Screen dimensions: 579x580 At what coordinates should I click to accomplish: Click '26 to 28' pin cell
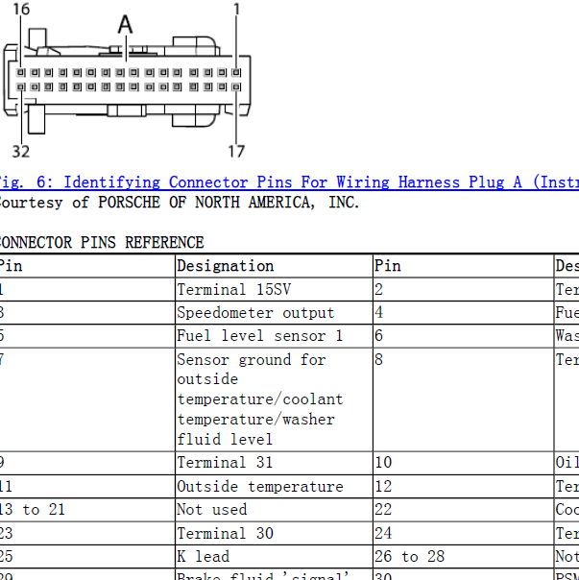464,557
